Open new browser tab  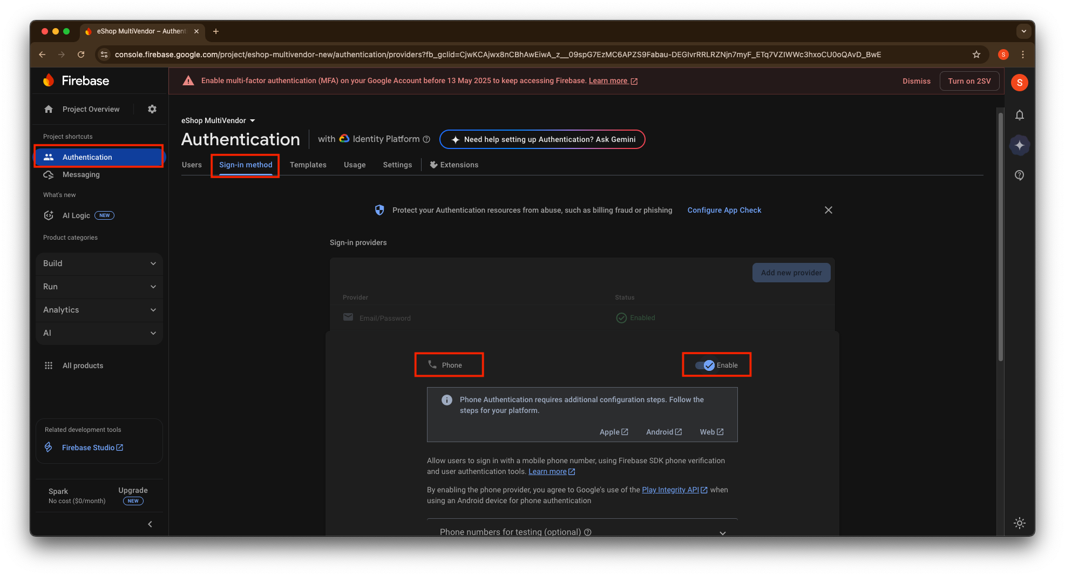pyautogui.click(x=216, y=31)
